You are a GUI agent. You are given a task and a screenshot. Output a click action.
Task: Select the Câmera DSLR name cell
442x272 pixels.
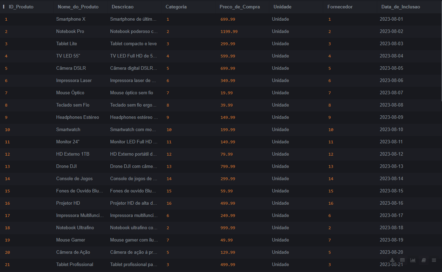[71, 68]
